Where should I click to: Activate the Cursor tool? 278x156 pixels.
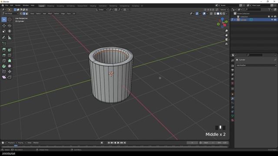pos(10,19)
